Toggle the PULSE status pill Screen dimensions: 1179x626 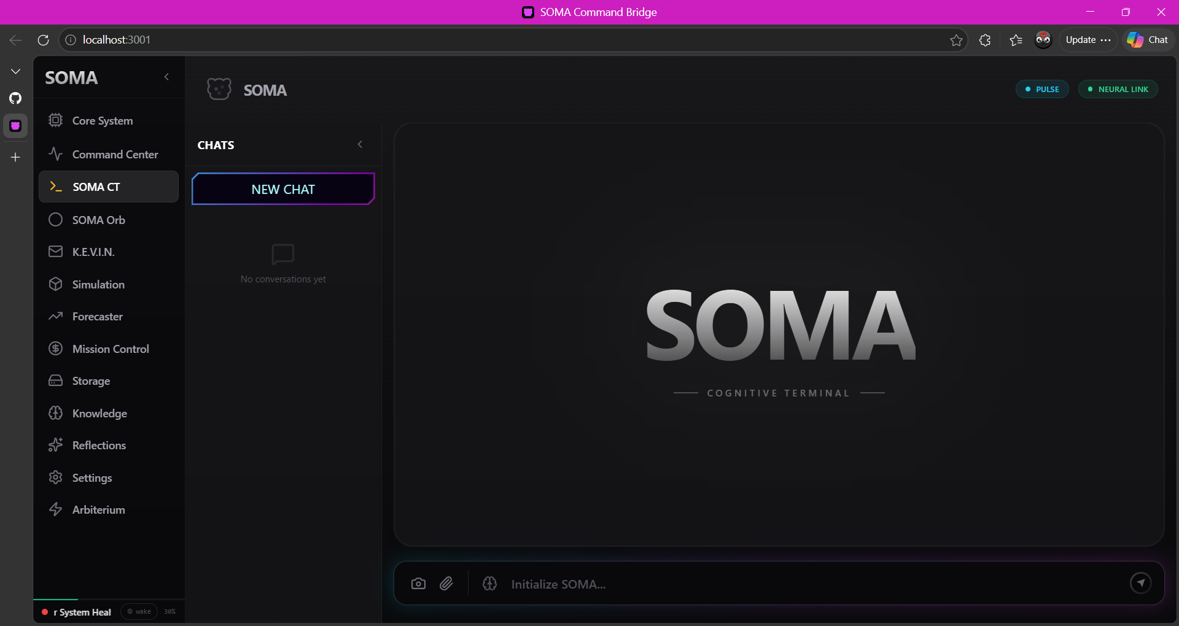pyautogui.click(x=1042, y=89)
